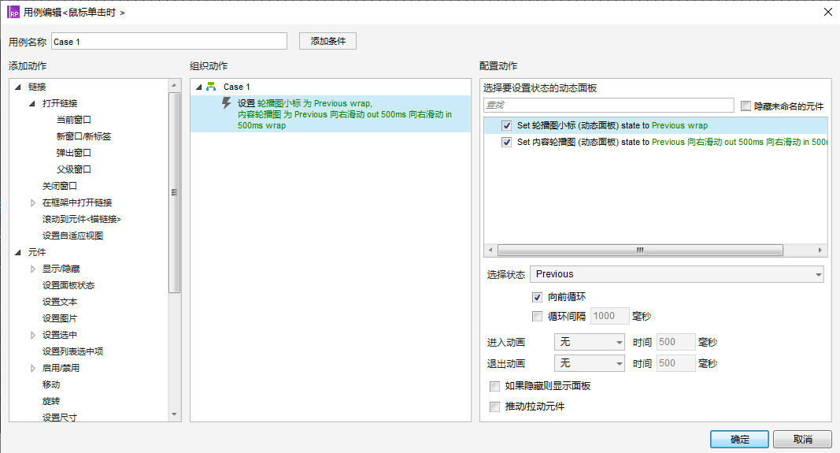Enable 隐藏未命名的元件 checkbox

746,106
